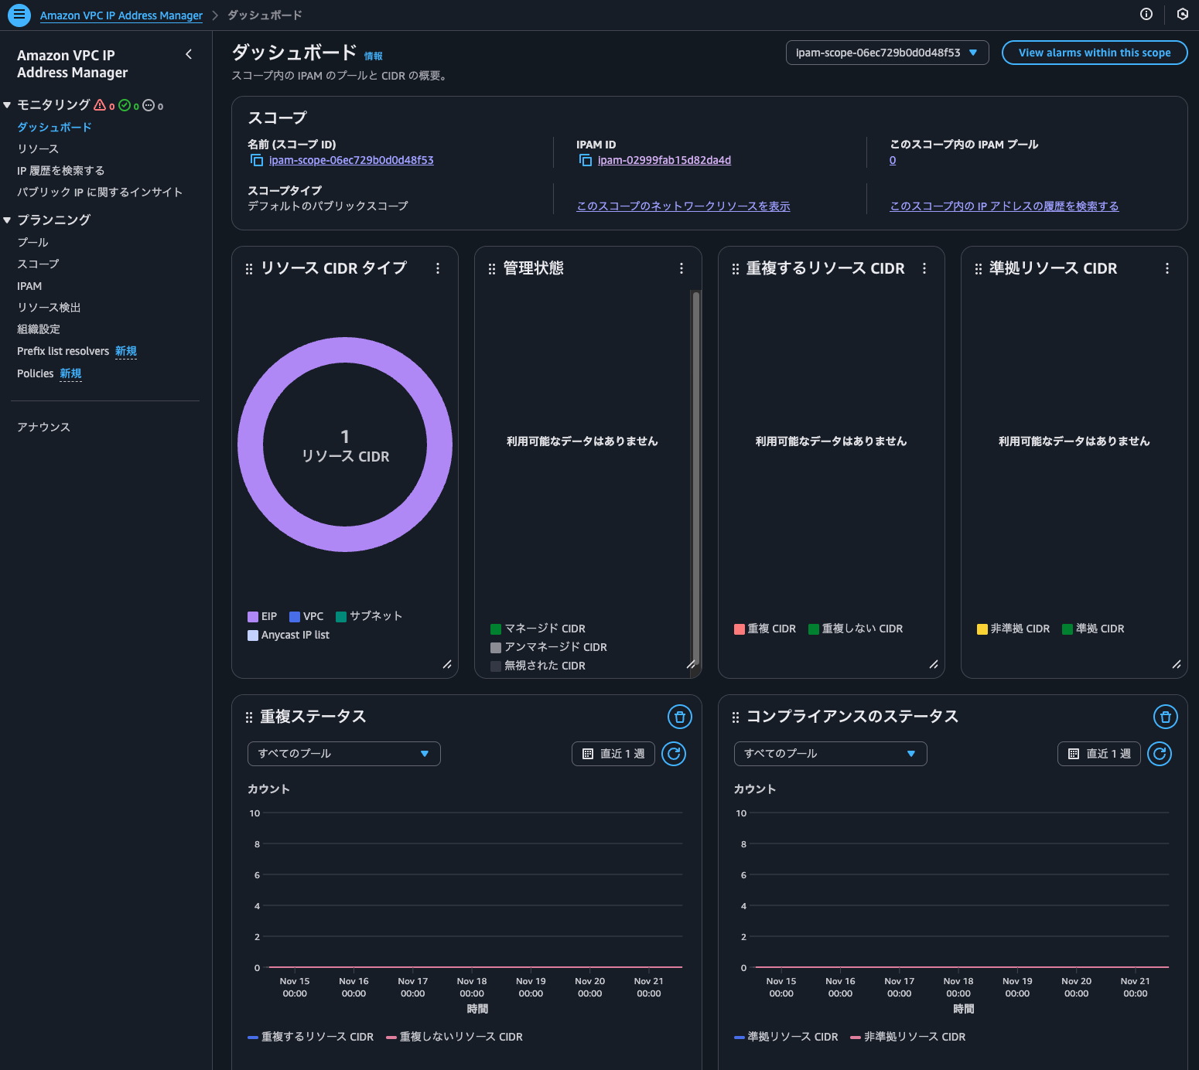Toggle the EIP legend item in donut chart
The width and height of the screenshot is (1199, 1070).
[x=262, y=616]
